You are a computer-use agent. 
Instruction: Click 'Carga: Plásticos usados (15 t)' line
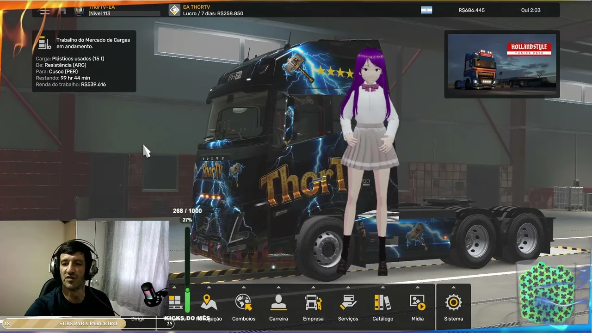(x=70, y=59)
